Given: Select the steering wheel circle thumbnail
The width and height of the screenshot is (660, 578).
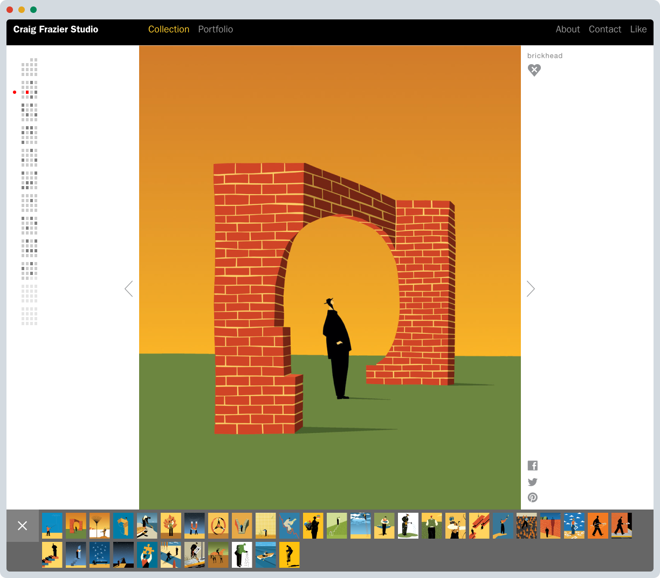Looking at the screenshot, I should tap(218, 526).
